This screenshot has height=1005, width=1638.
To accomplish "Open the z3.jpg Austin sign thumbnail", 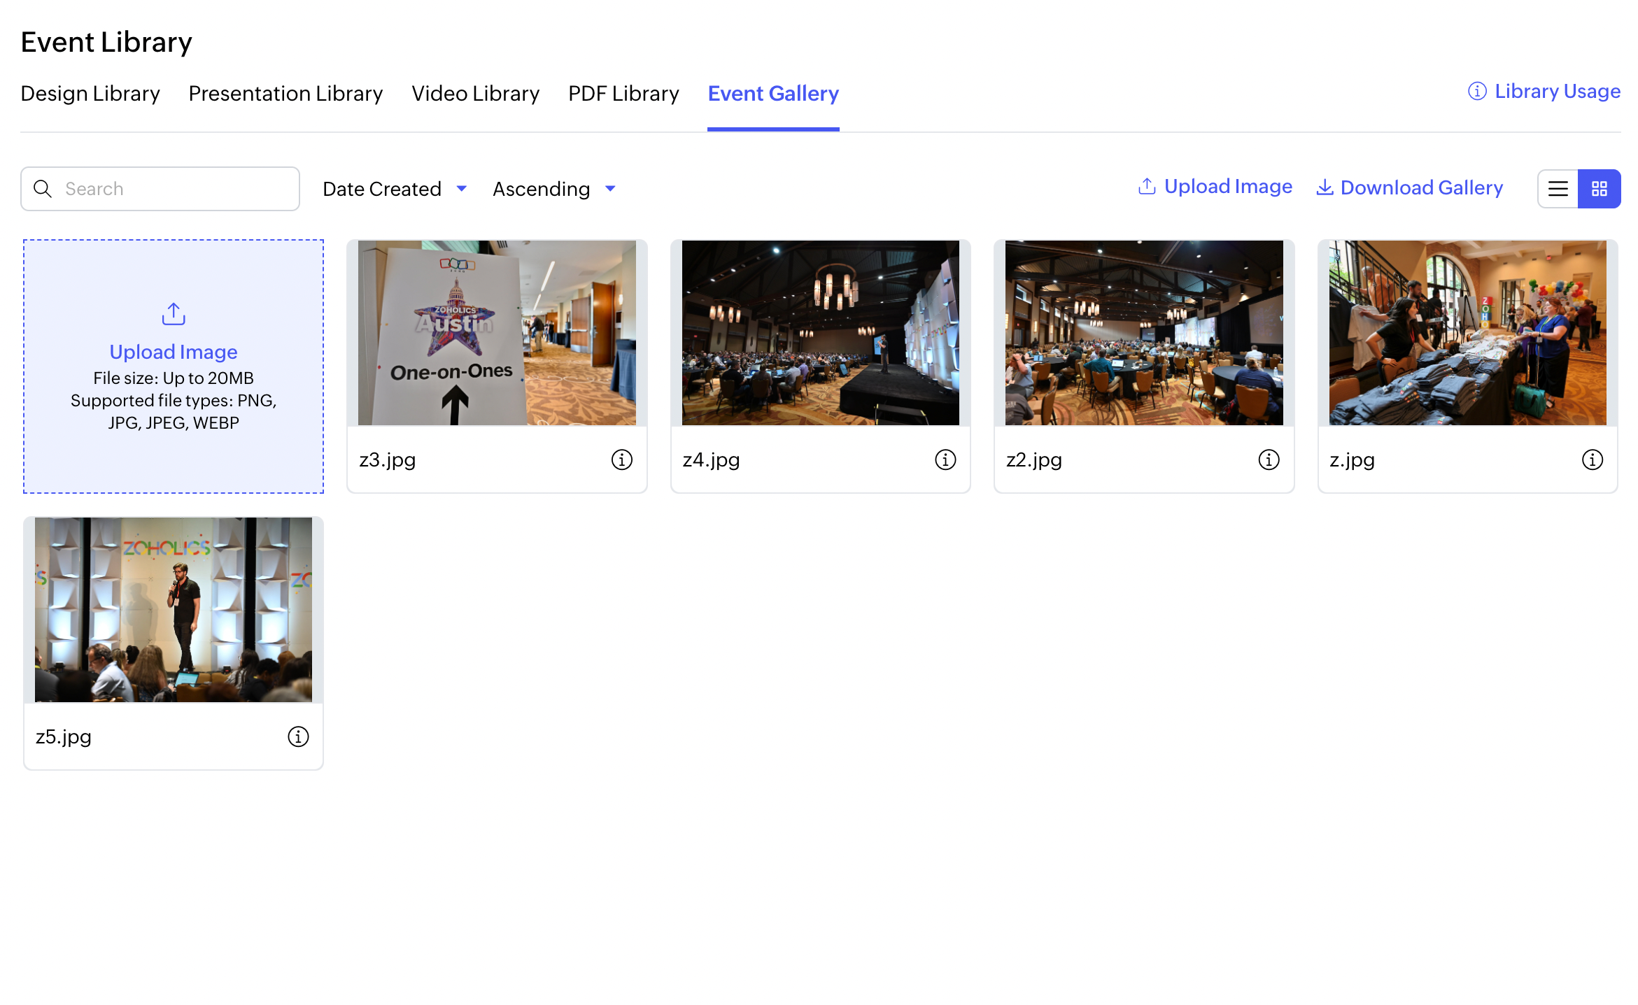I will (x=497, y=333).
